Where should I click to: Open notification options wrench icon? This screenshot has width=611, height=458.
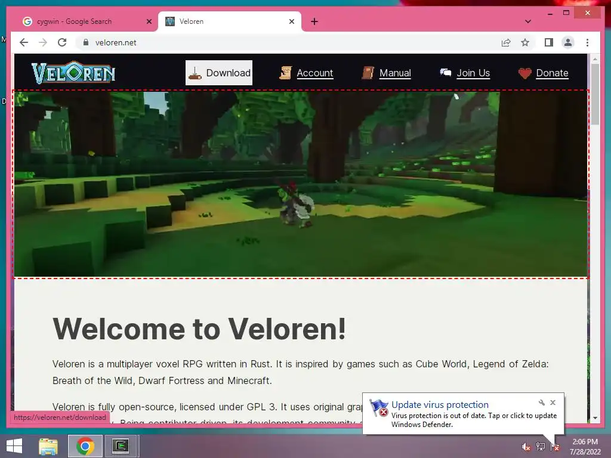click(x=541, y=403)
